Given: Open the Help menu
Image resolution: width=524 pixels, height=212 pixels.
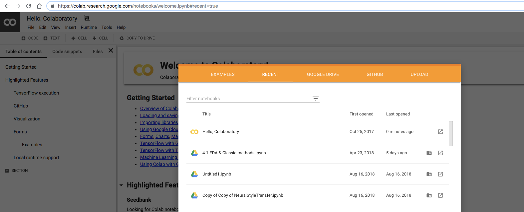Looking at the screenshot, I should (121, 28).
